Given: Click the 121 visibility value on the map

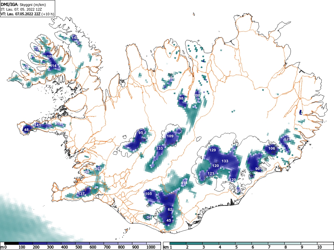Looking at the screenshot, I should point(211,173).
